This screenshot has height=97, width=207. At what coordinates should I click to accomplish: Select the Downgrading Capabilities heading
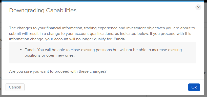tap(43, 10)
